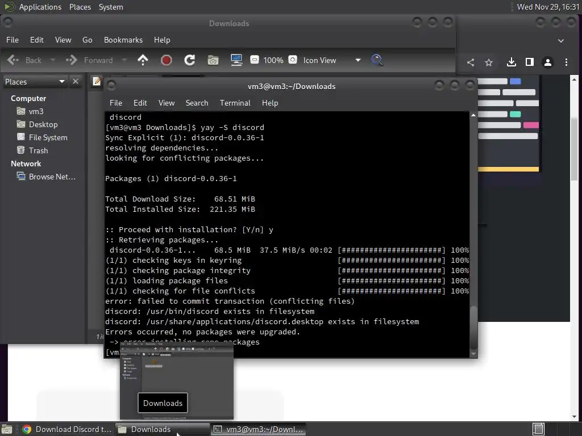Open the Terminal menu in terminal window
The image size is (582, 436).
click(x=235, y=103)
